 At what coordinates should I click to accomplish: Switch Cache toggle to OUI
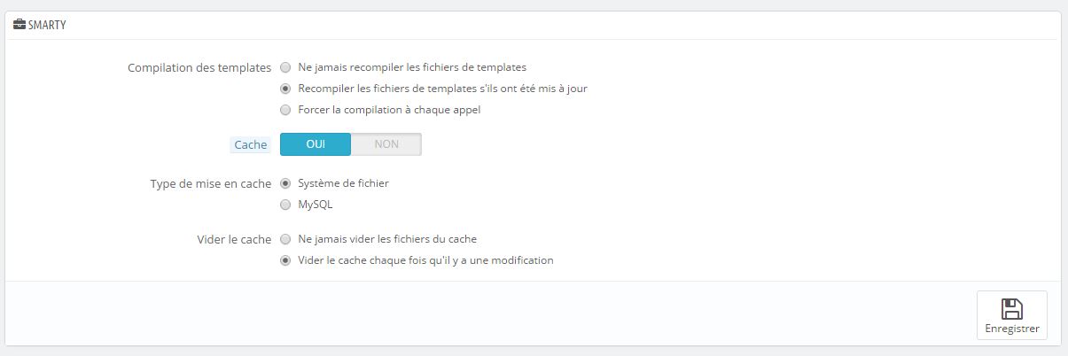click(x=316, y=144)
